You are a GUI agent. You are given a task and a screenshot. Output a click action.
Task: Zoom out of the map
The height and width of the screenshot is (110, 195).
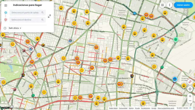pos(190,101)
